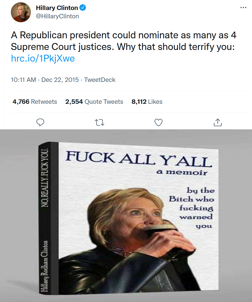Open the @HillaryClinton handle link
Image resolution: width=252 pixels, height=302 pixels.
pos(57,16)
